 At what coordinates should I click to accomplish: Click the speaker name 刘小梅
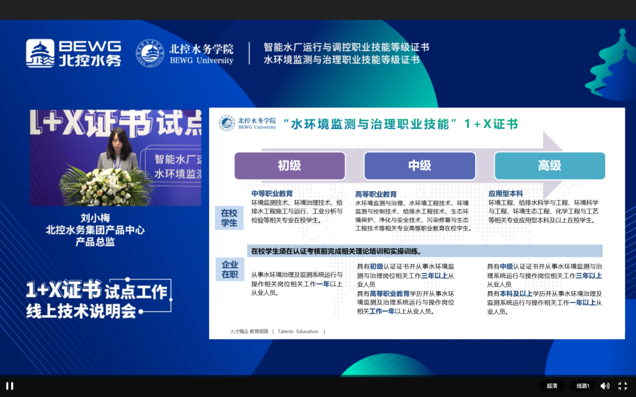click(95, 218)
